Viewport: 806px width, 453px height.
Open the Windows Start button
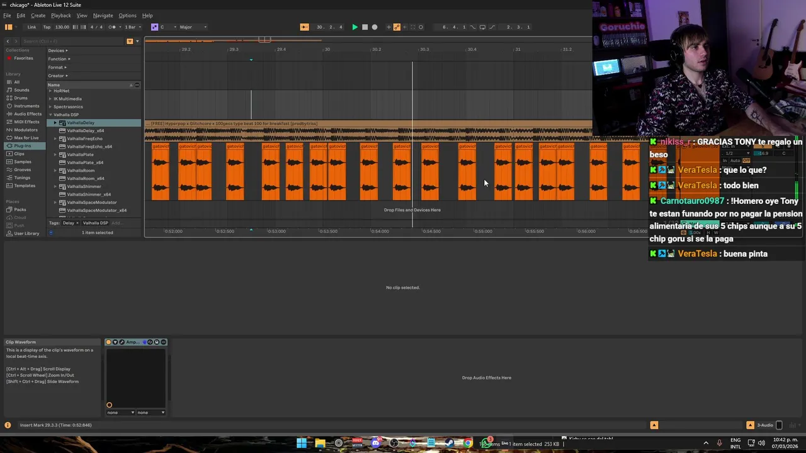coord(302,444)
